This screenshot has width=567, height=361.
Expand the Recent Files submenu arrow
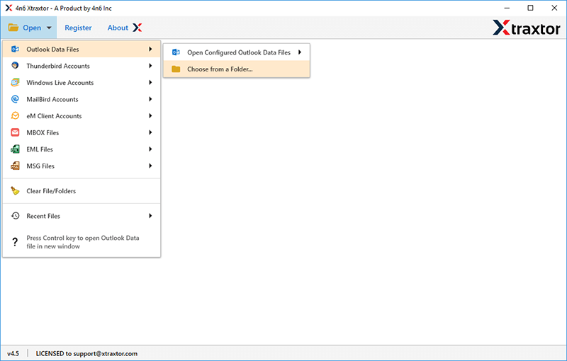tap(150, 216)
